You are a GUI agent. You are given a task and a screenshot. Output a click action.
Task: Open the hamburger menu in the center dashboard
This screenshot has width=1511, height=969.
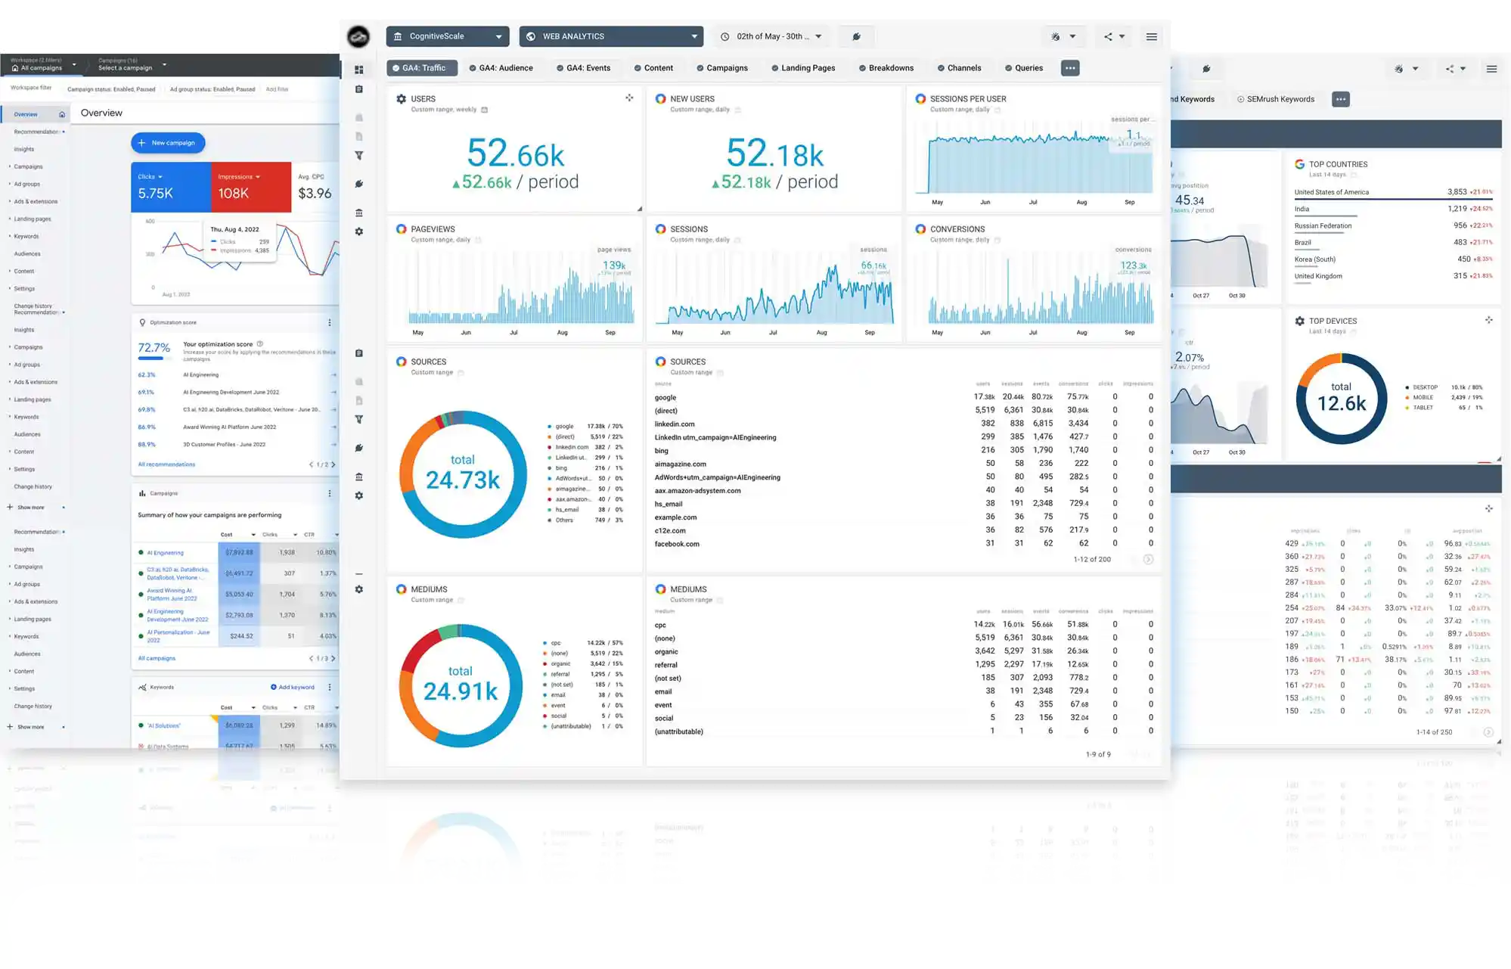[1152, 36]
